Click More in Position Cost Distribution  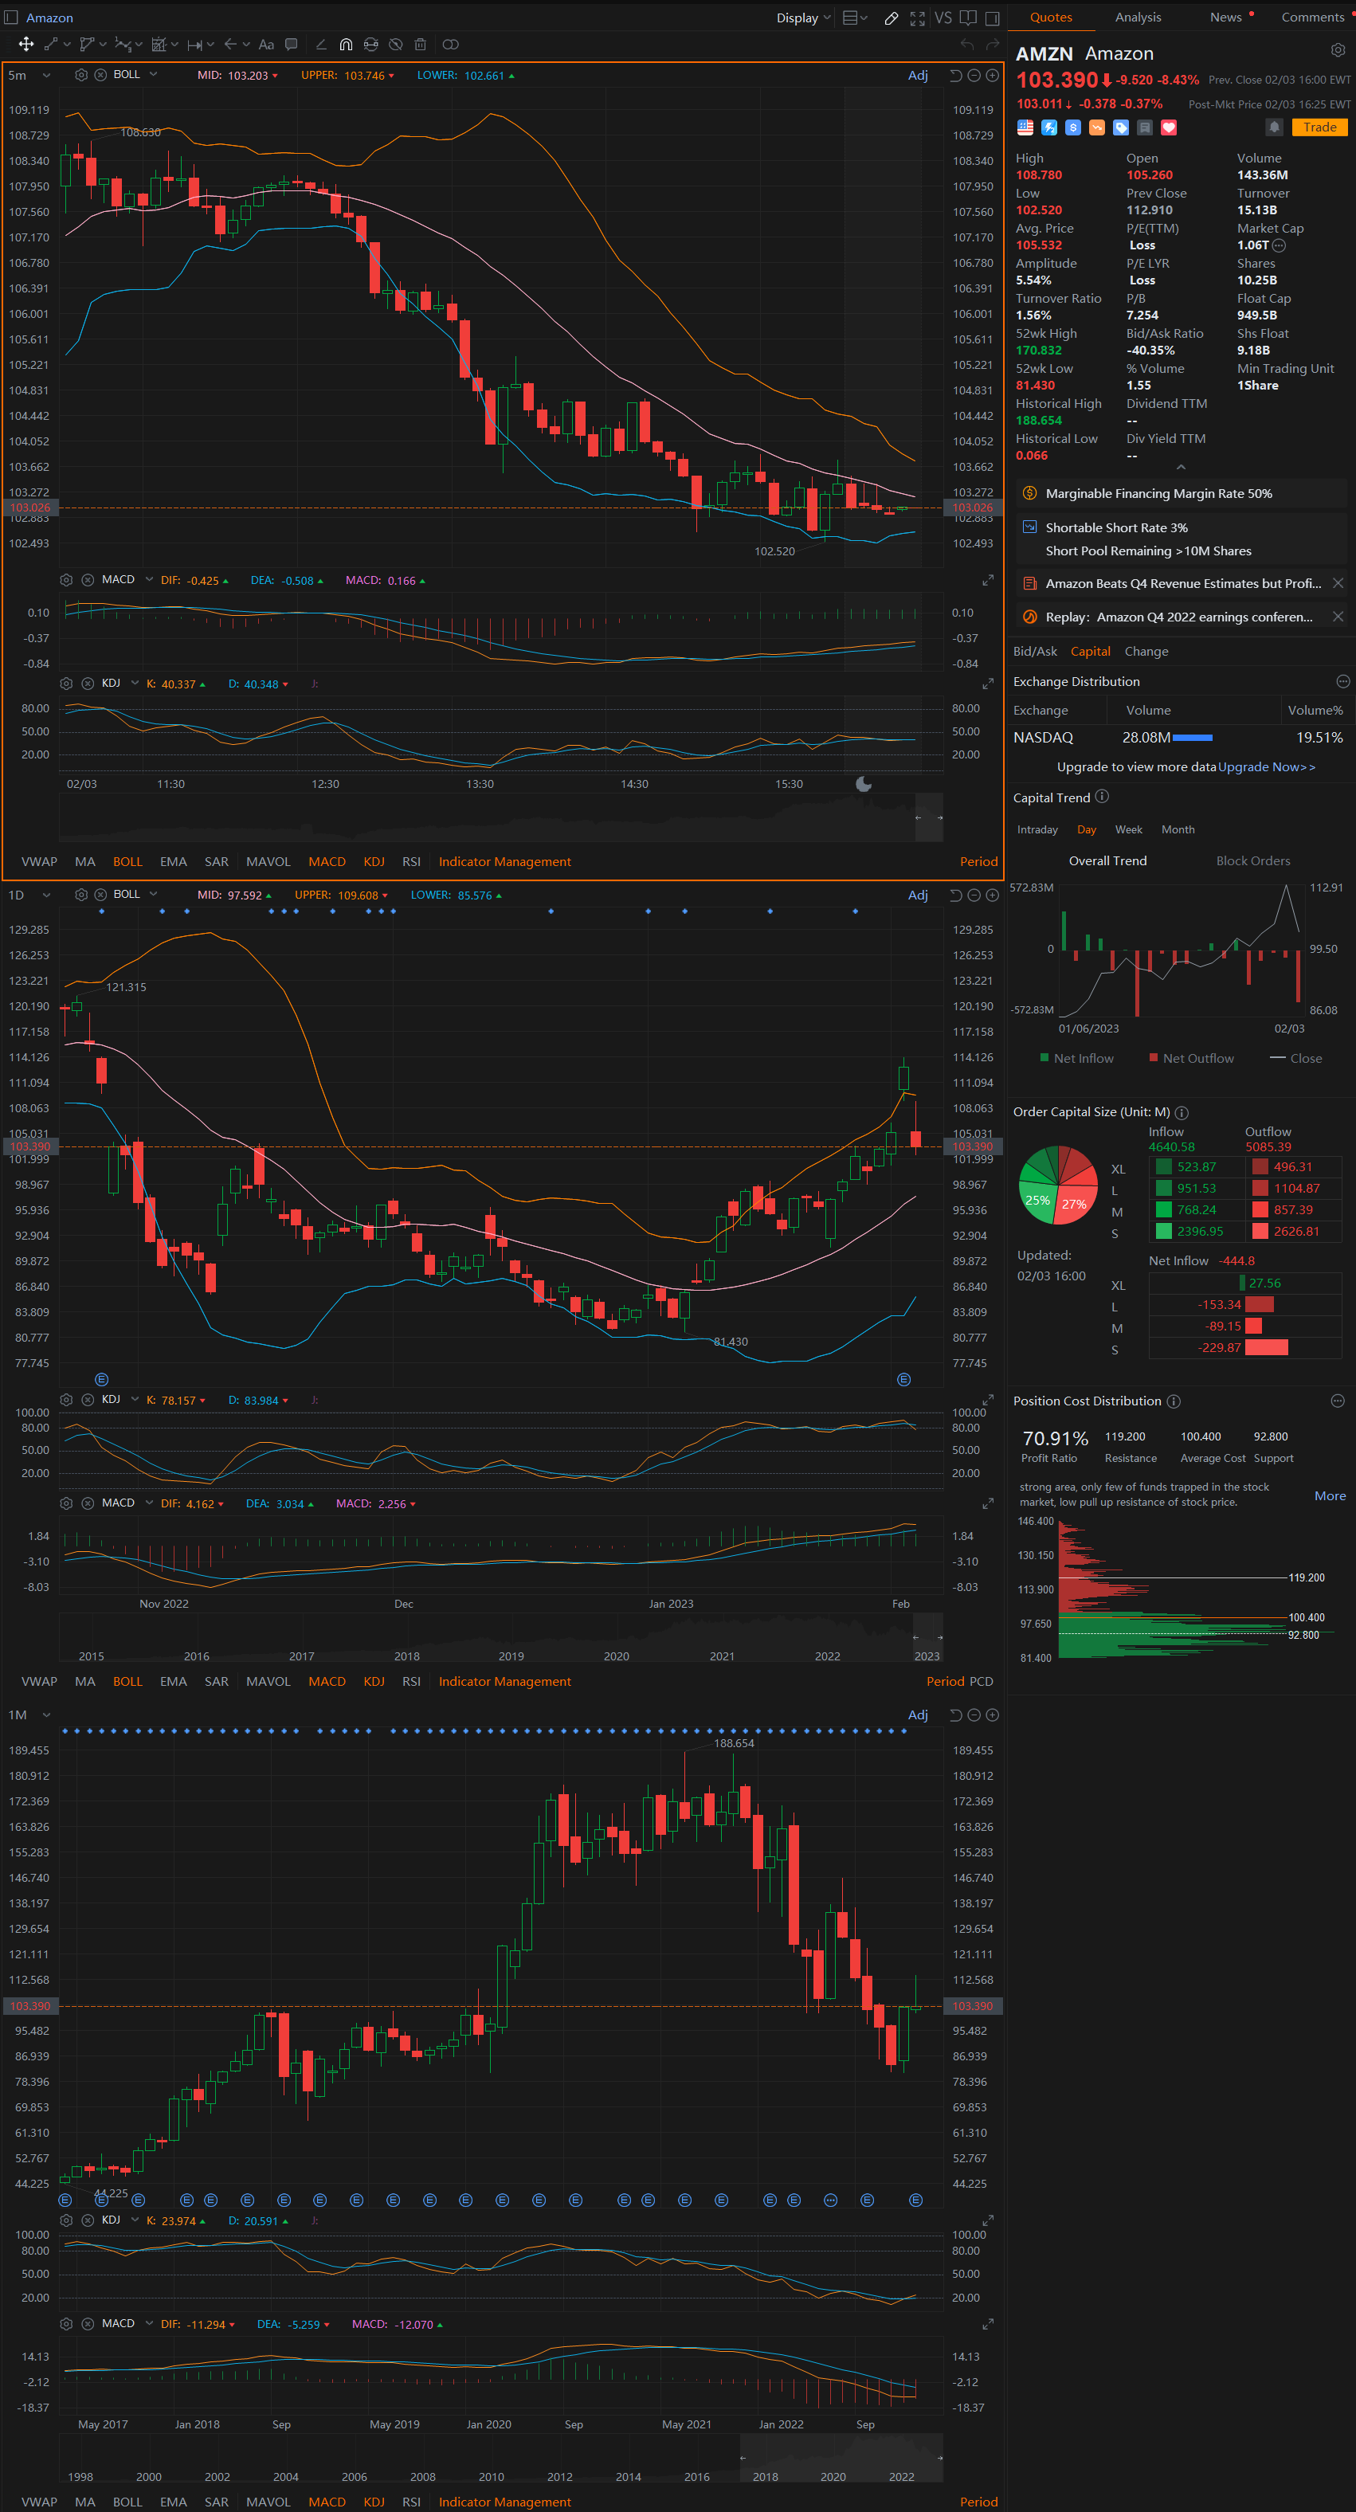[1330, 1496]
